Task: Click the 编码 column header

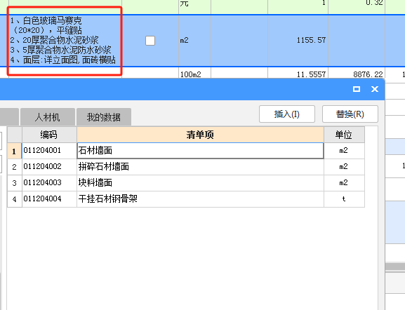Action: [x=49, y=135]
